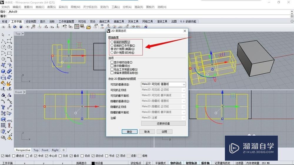Open the 尺寸标注(D) menu
The image size is (294, 165).
click(90, 7)
